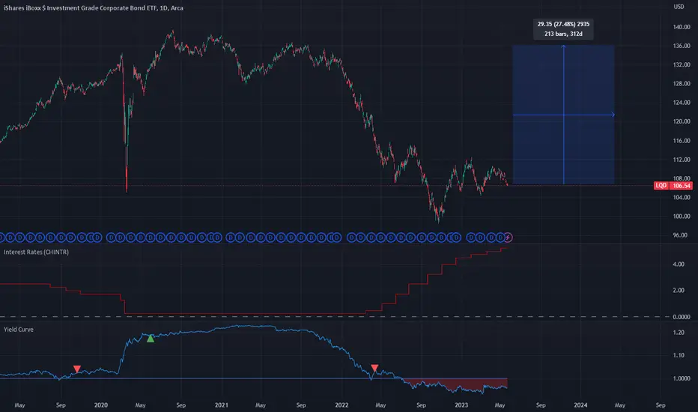Click the 100.00 price axis label

681,216
